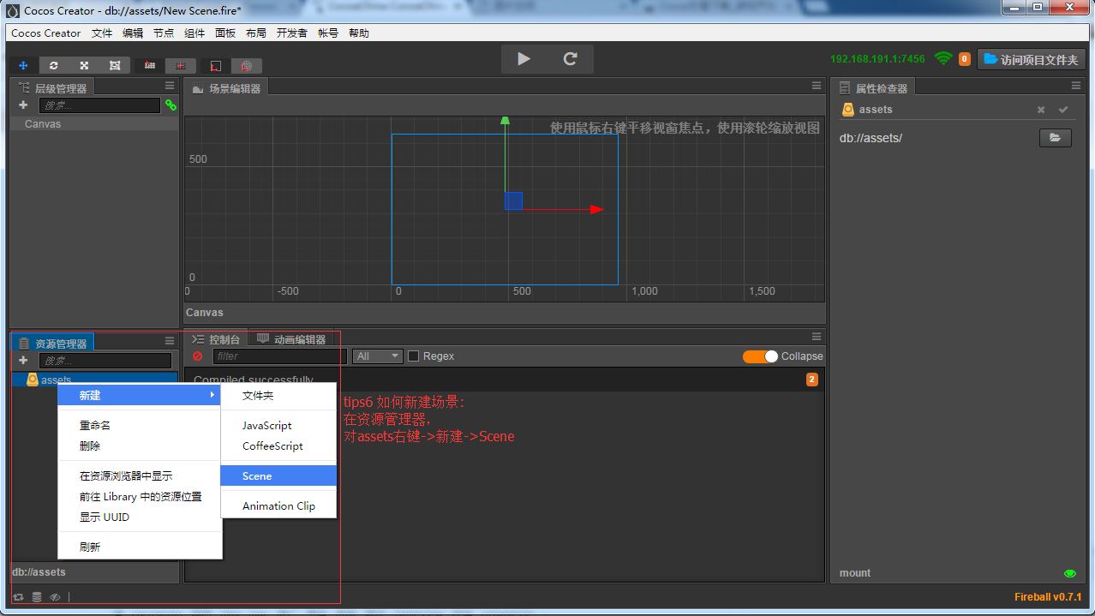Play the scene preview
The height and width of the screenshot is (616, 1095).
[x=524, y=59]
